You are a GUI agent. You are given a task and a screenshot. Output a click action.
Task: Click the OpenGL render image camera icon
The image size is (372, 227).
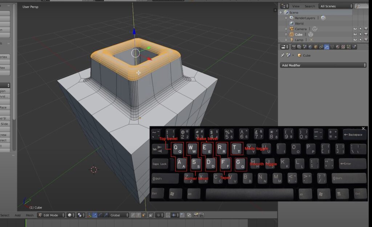(x=196, y=215)
